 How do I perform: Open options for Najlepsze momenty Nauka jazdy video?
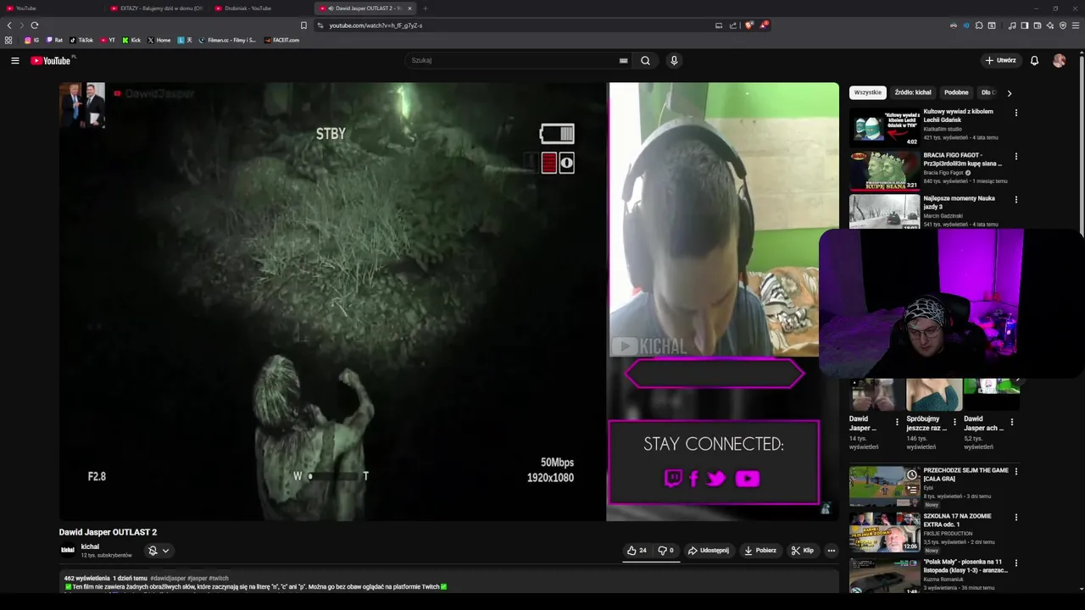click(x=1015, y=200)
